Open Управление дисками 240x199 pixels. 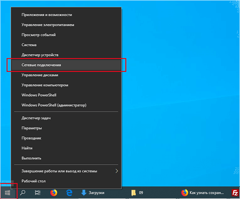(x=66, y=75)
